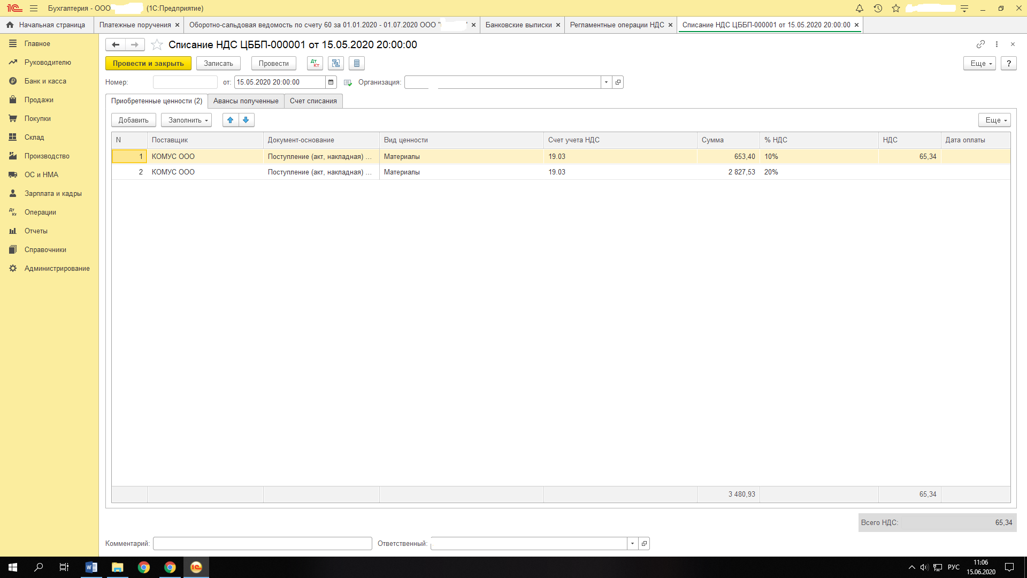
Task: Click the Дт/Кт postings icon in toolbar
Action: click(315, 63)
